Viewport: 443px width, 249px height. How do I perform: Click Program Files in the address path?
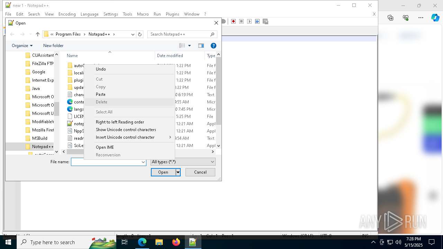click(68, 34)
